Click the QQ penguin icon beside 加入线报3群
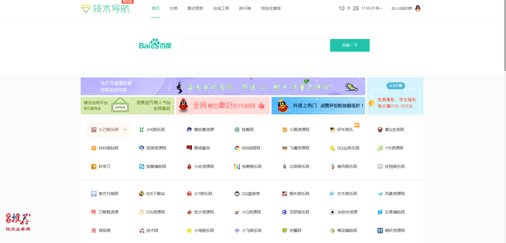The height and width of the screenshot is (243, 506). coord(418,8)
